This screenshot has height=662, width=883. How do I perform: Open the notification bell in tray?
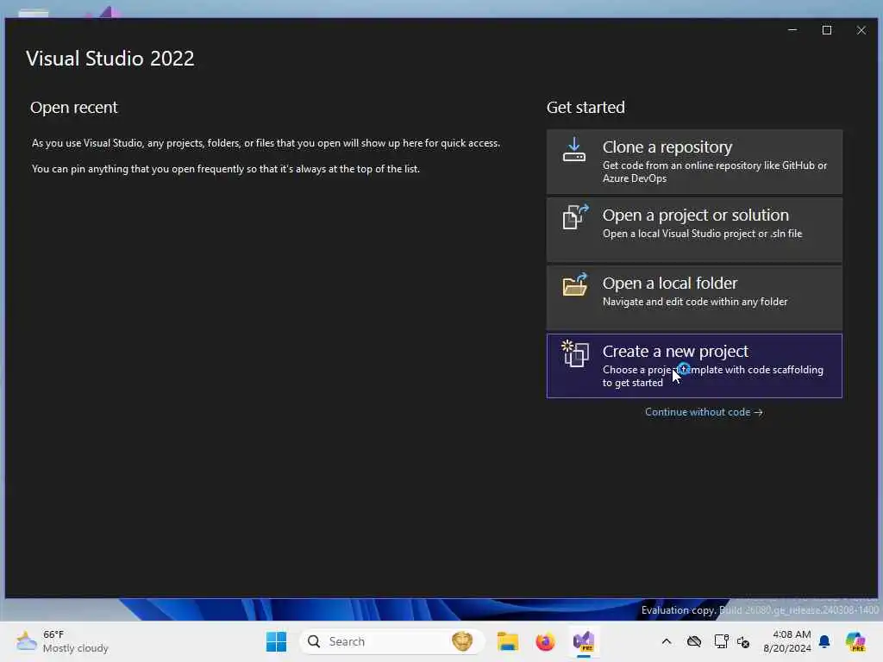coord(824,641)
